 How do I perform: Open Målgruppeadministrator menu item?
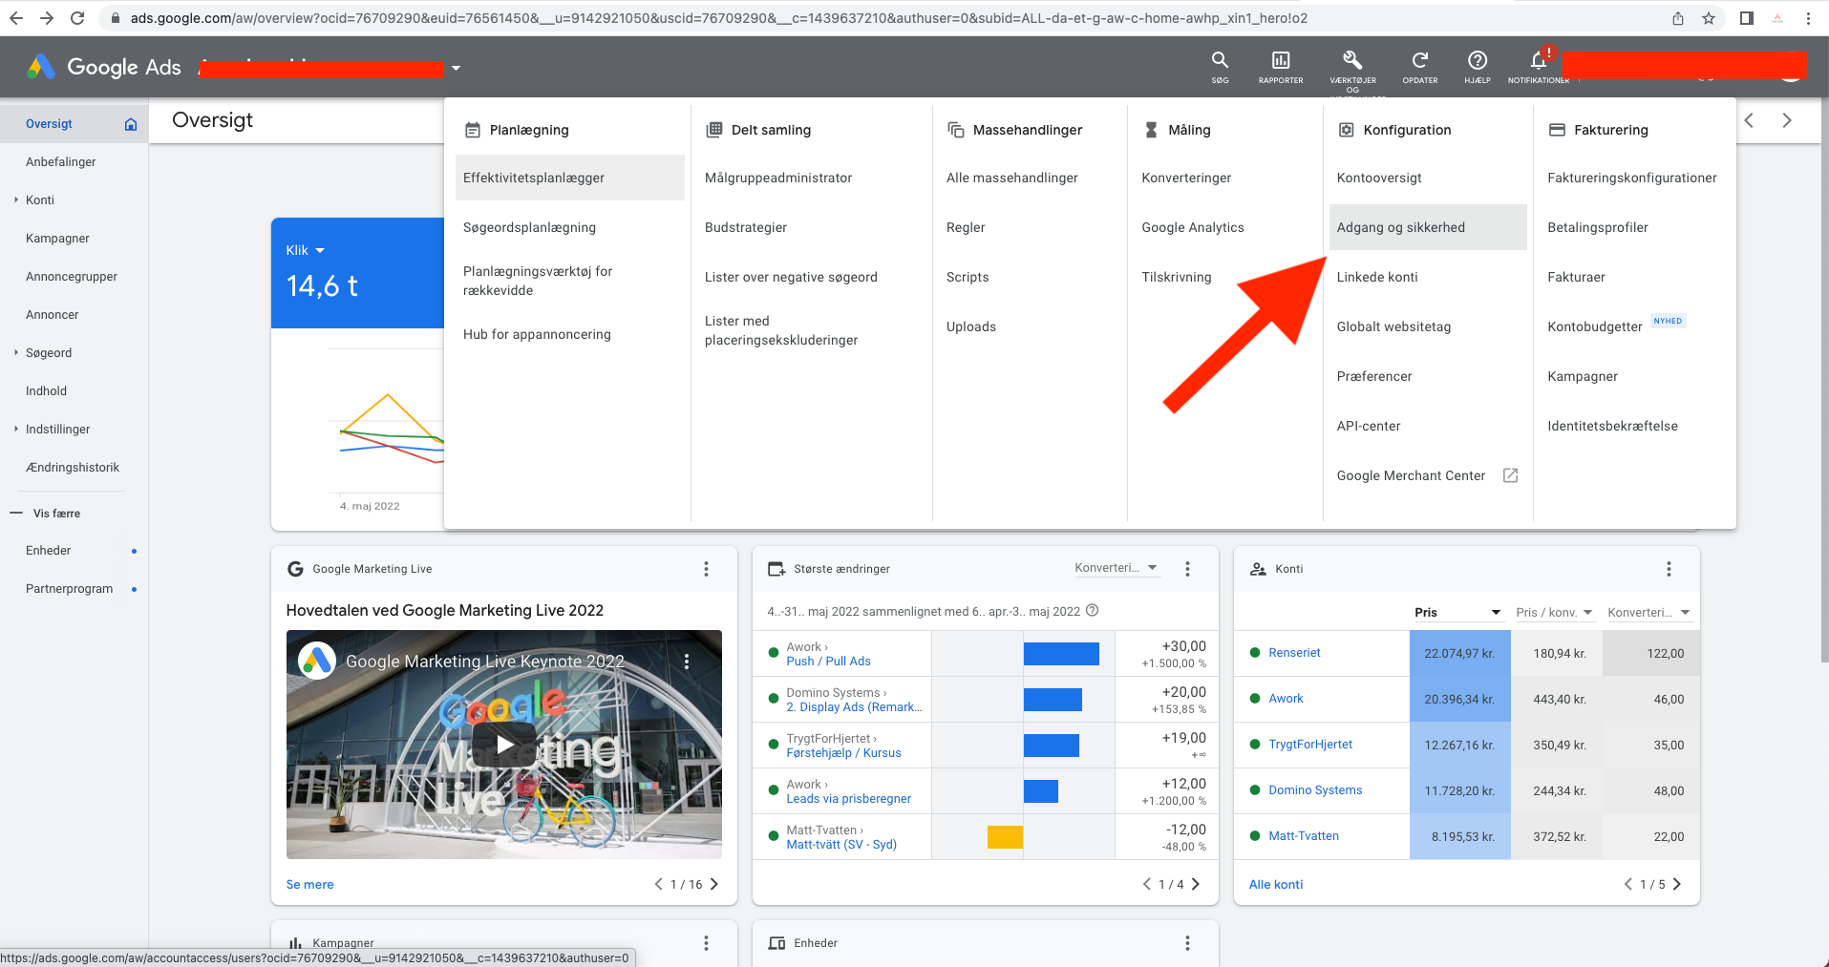[778, 178]
